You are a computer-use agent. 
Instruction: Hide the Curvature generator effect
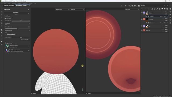pos(147,23)
